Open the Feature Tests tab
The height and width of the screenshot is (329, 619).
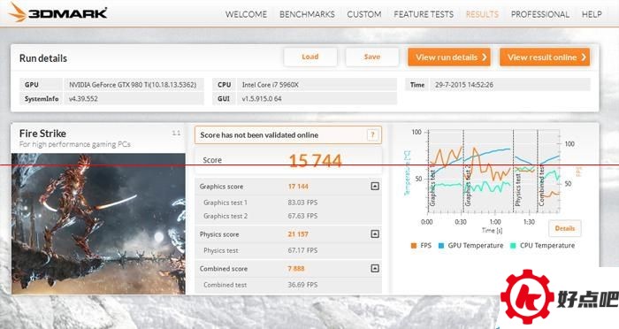424,14
